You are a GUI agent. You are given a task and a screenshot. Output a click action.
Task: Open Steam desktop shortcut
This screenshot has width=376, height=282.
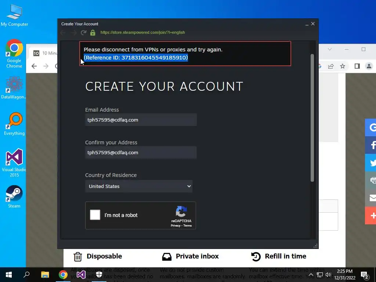coord(14,197)
